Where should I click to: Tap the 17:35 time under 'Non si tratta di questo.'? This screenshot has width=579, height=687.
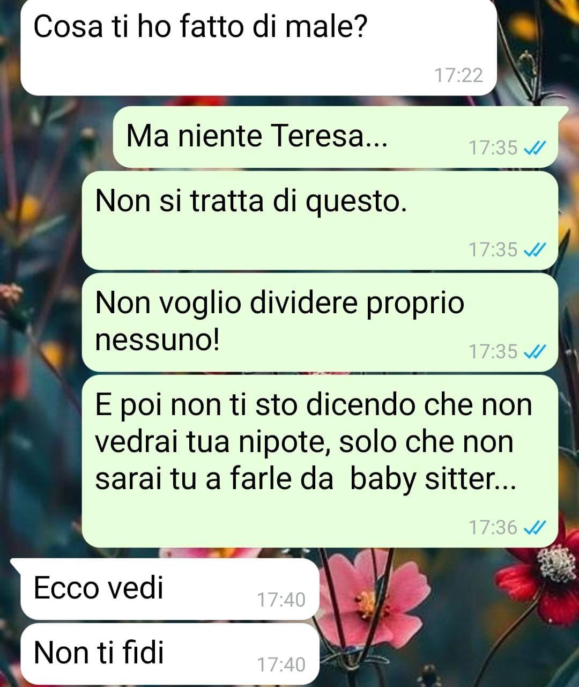coord(493,249)
